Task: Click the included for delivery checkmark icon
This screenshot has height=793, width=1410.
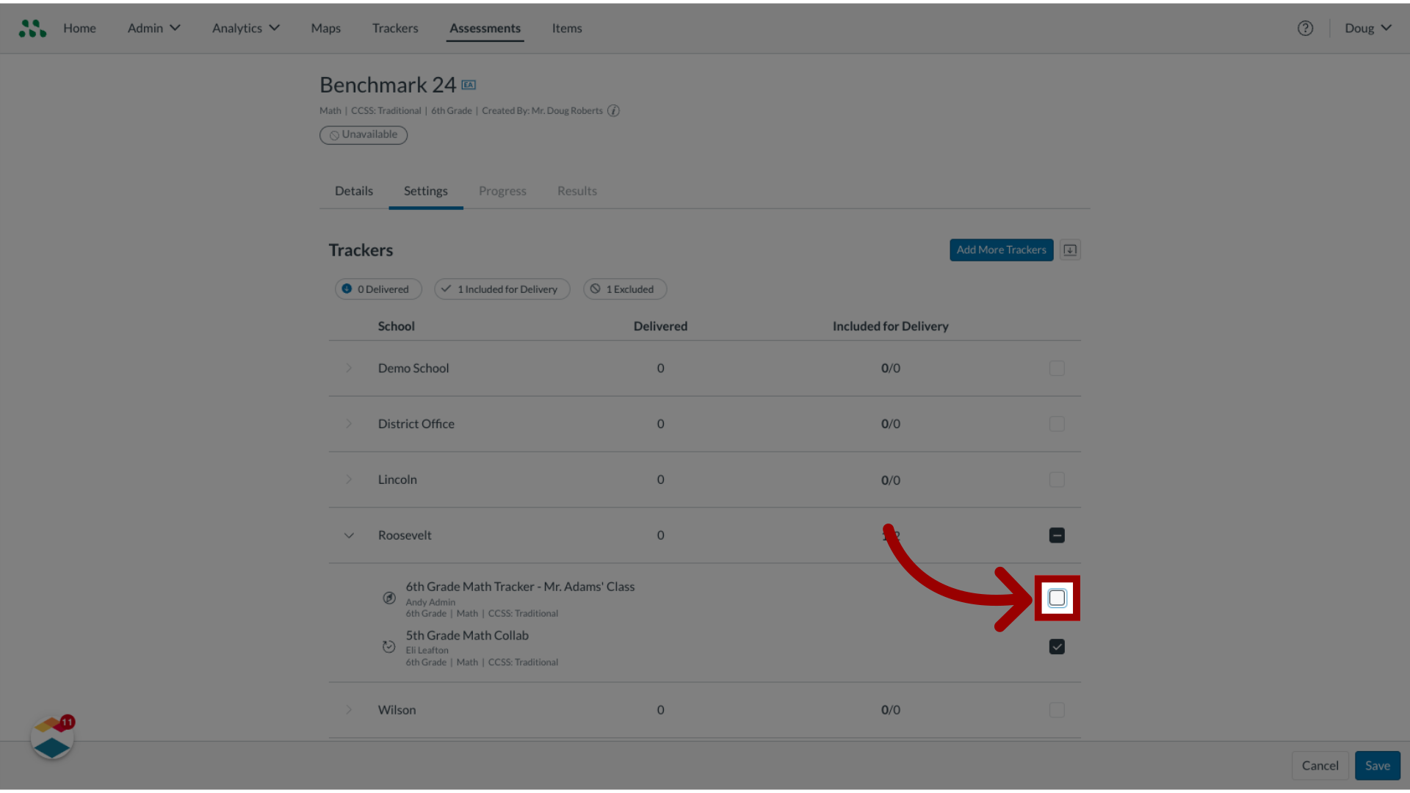Action: point(1057,598)
